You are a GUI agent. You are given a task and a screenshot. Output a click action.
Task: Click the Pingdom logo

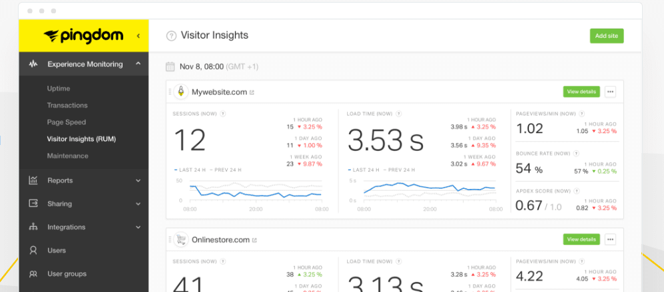tap(83, 36)
